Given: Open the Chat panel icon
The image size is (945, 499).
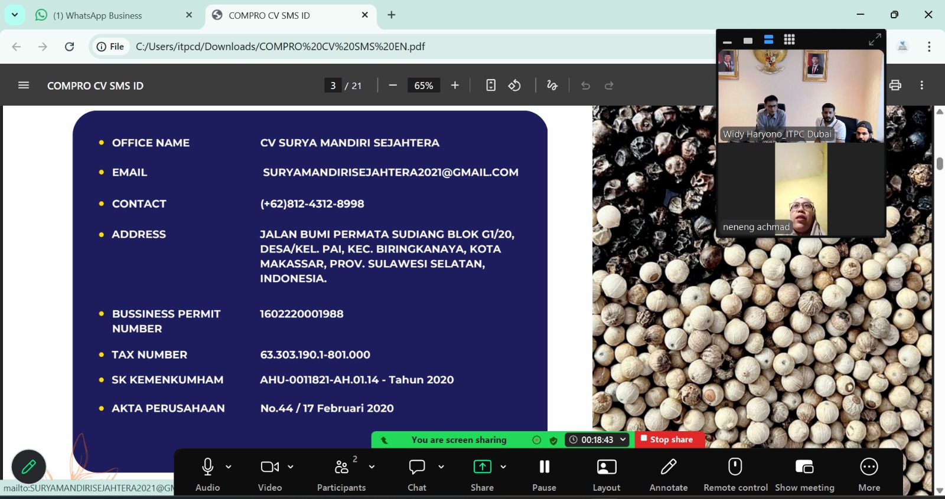Looking at the screenshot, I should pyautogui.click(x=417, y=467).
